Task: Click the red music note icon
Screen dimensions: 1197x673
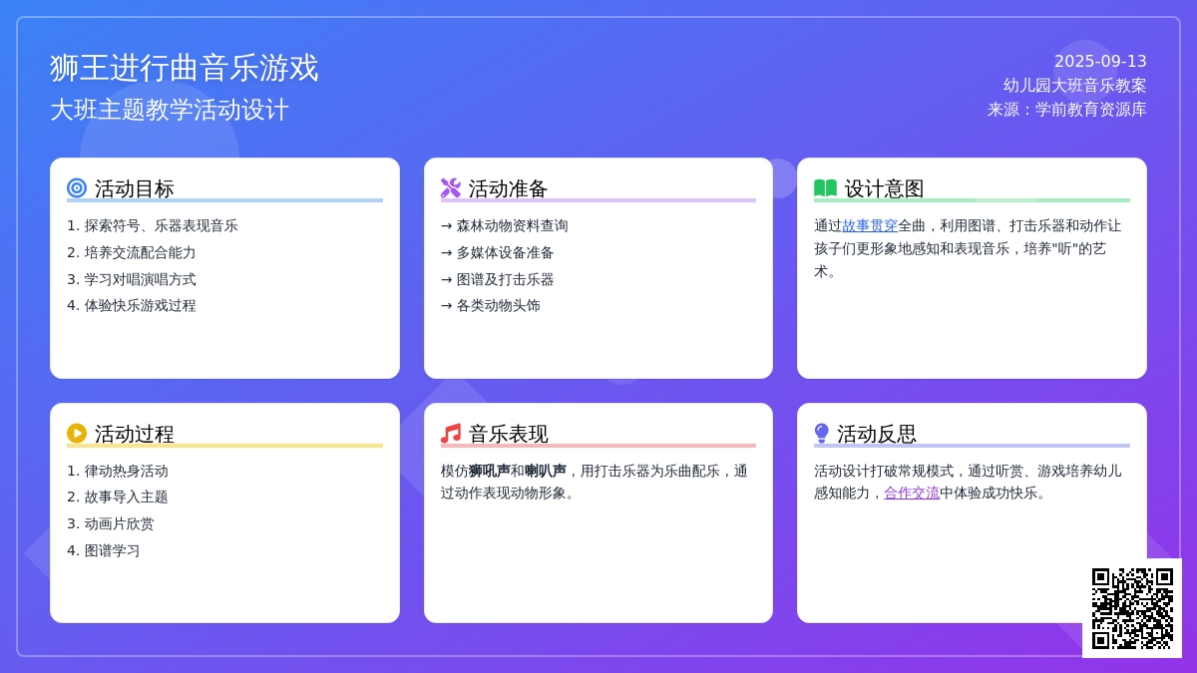Action: point(451,434)
